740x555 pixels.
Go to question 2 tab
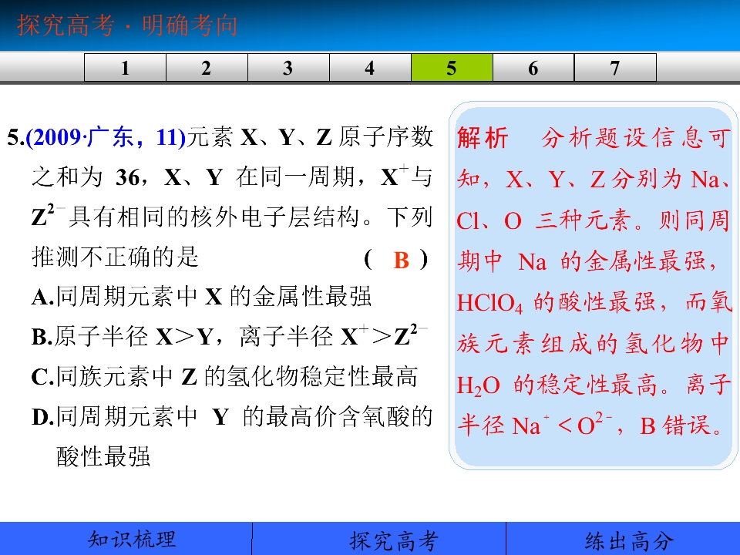pos(207,68)
